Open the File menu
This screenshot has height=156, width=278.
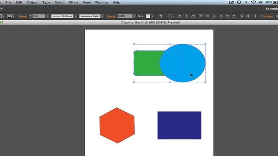pos(9,2)
